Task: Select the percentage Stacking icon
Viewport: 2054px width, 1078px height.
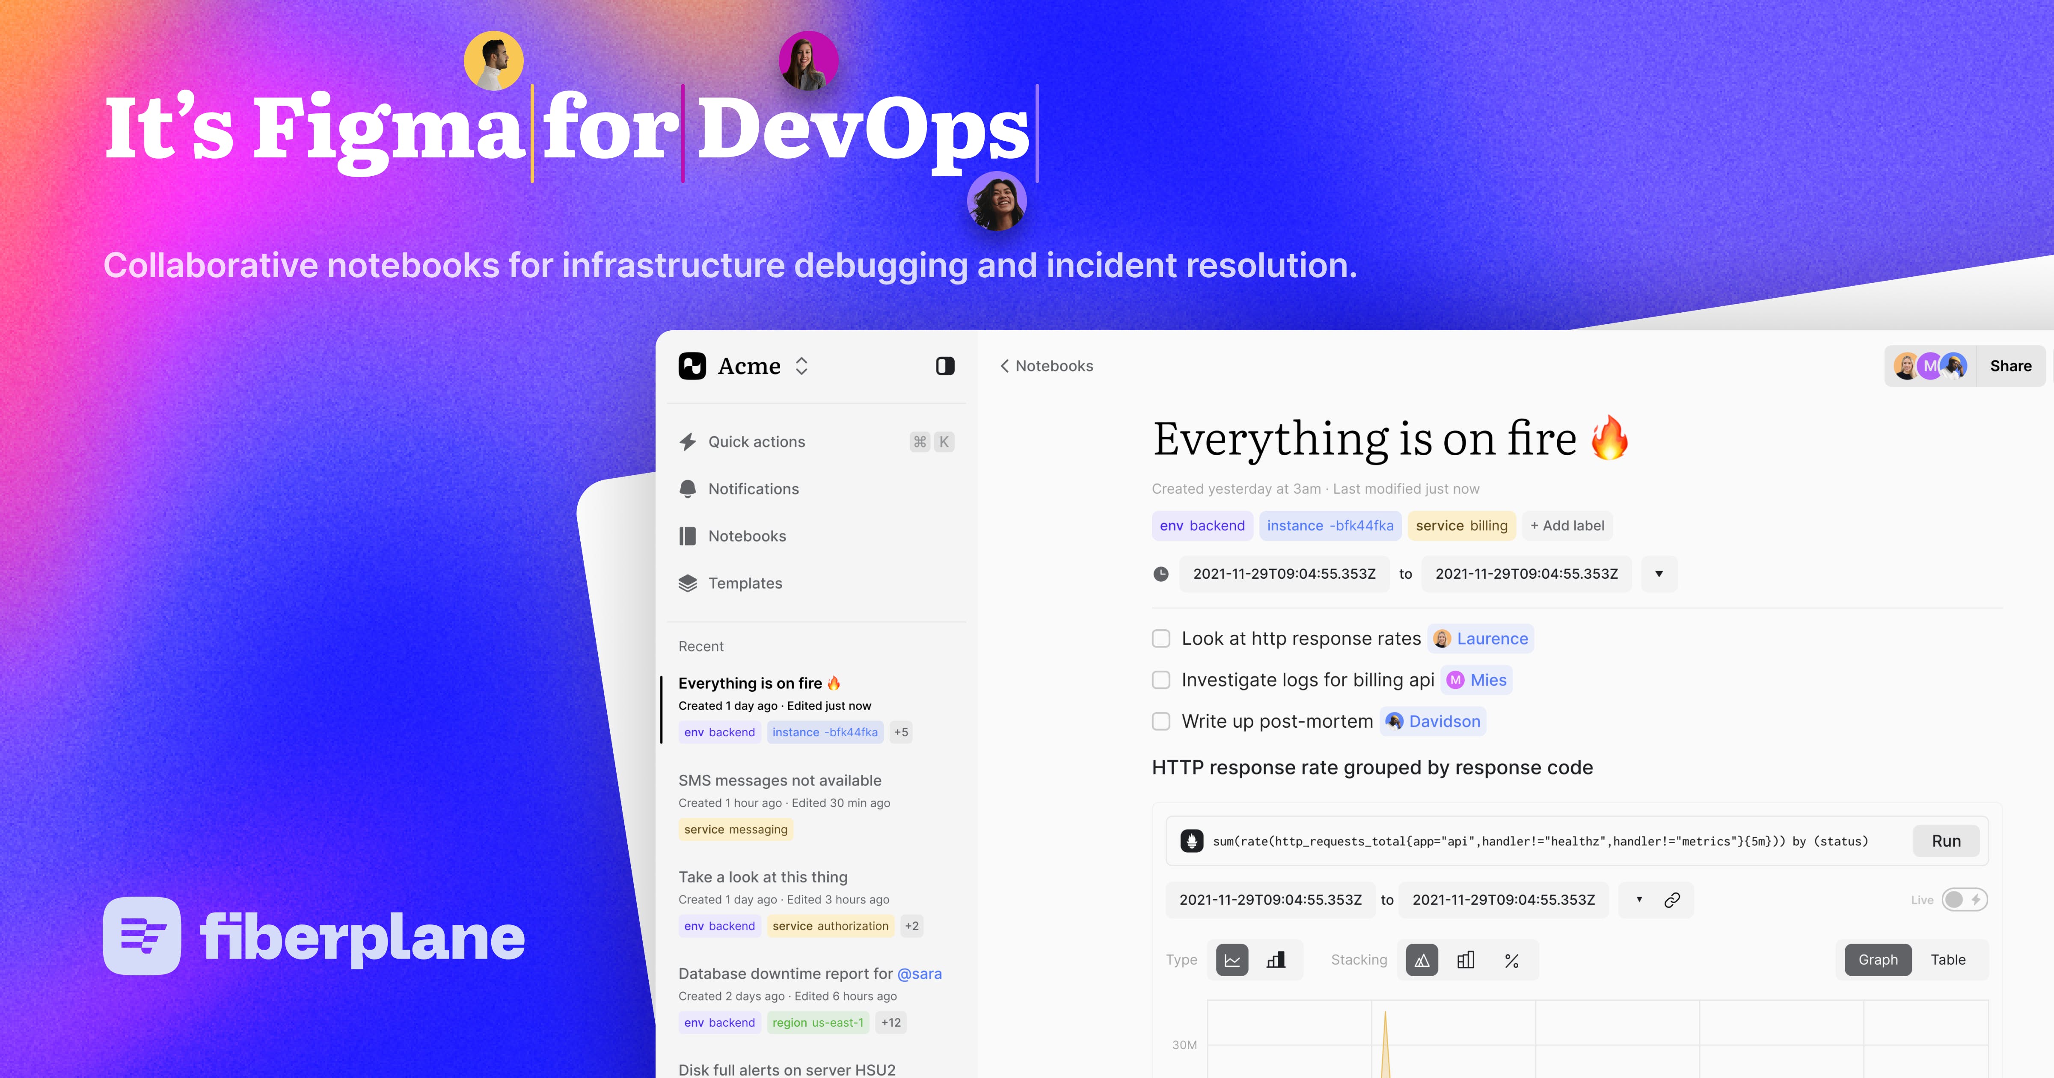Action: [1511, 960]
